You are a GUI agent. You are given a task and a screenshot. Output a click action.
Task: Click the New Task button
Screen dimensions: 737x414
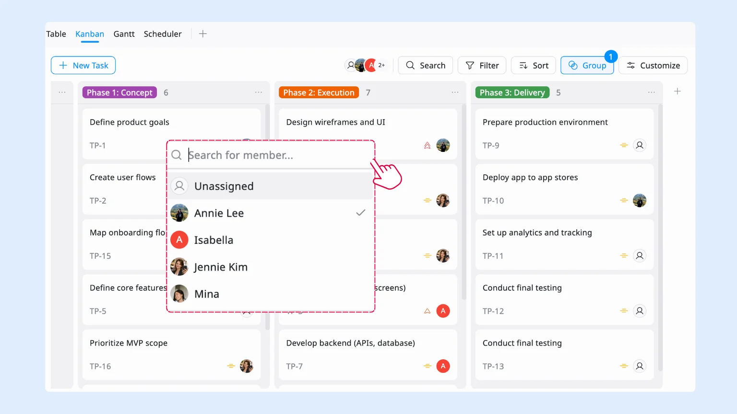[83, 65]
